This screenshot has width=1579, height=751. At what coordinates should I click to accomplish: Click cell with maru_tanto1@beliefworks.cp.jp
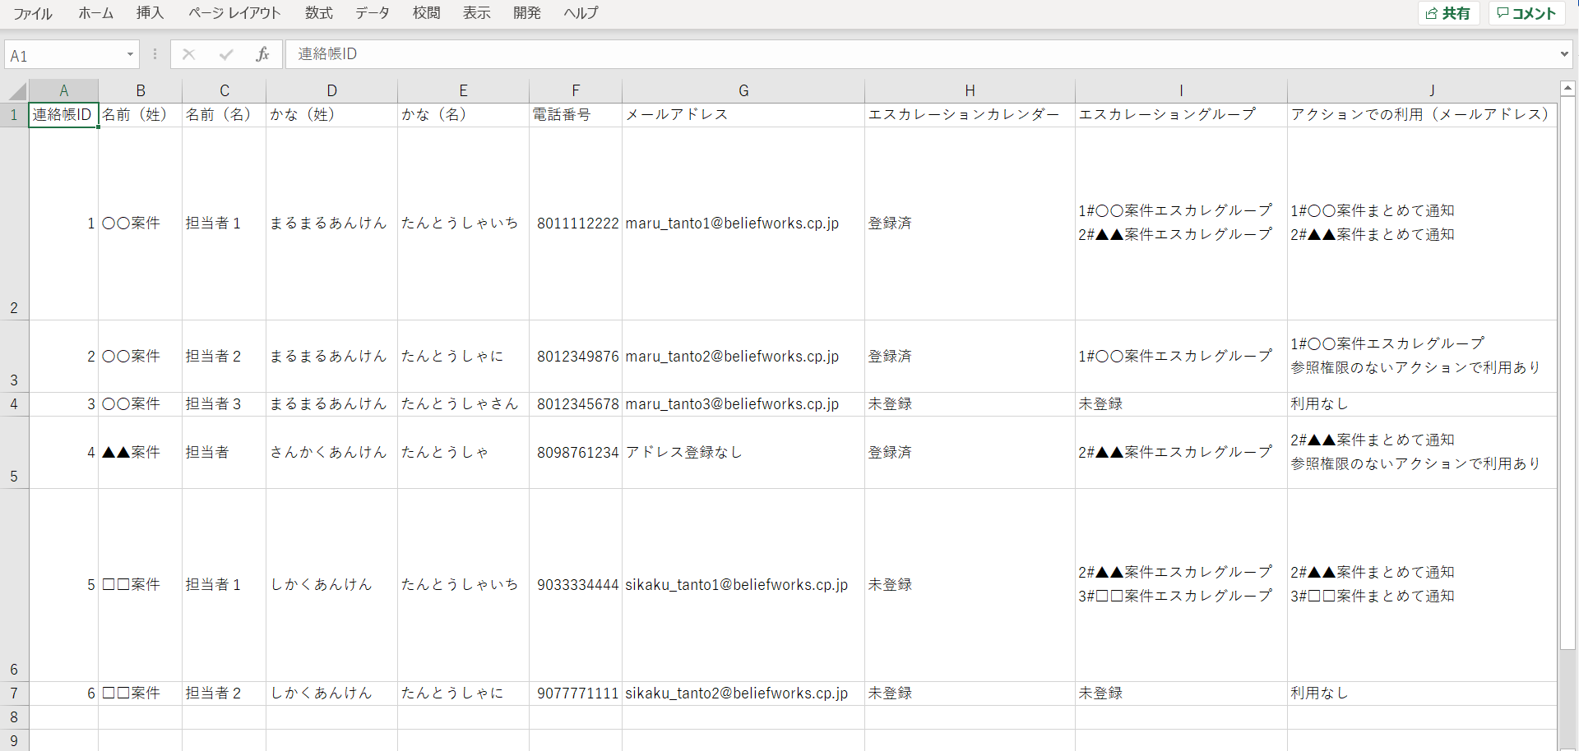point(743,223)
